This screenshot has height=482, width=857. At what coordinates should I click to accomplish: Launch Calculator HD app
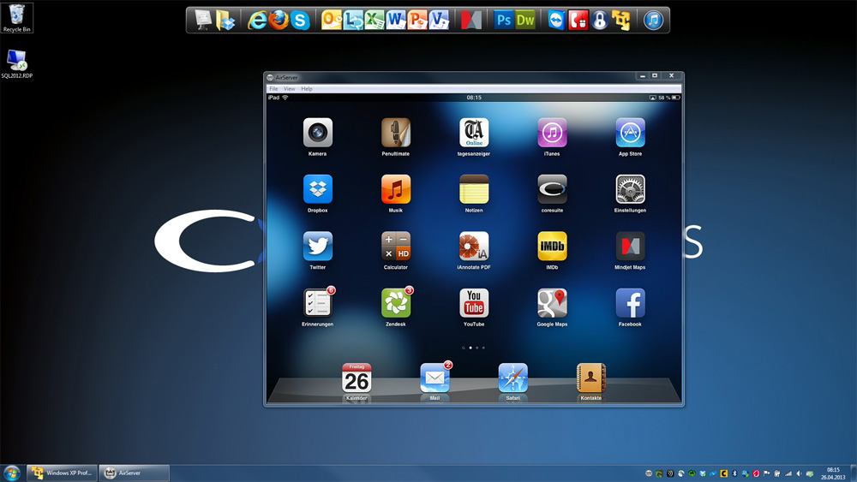396,247
